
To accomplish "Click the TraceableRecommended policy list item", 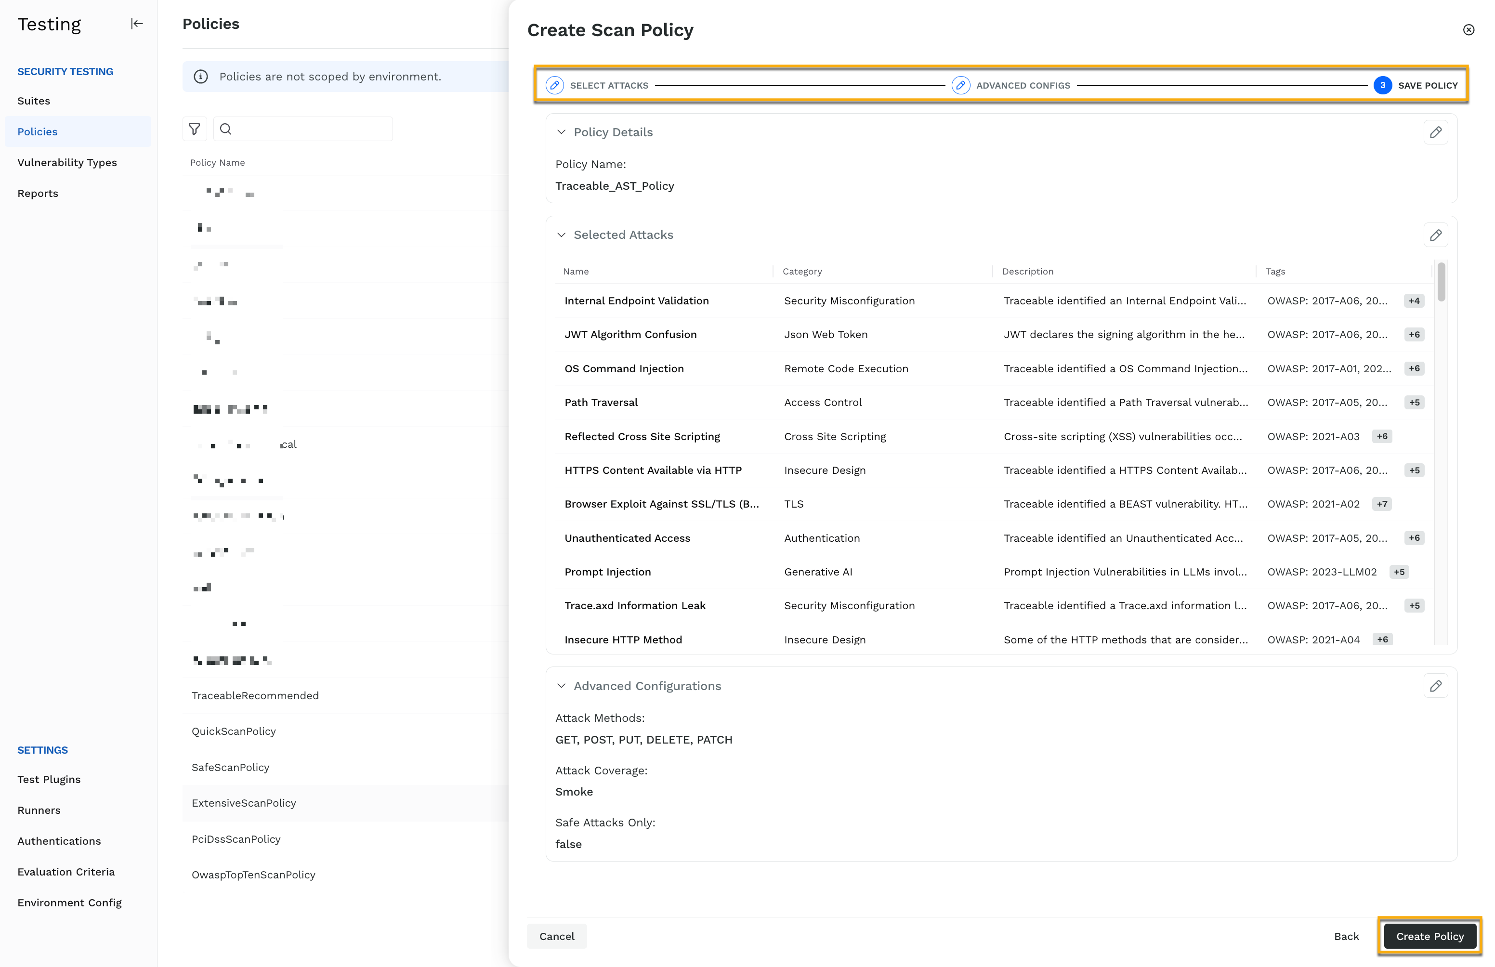I will point(255,695).
